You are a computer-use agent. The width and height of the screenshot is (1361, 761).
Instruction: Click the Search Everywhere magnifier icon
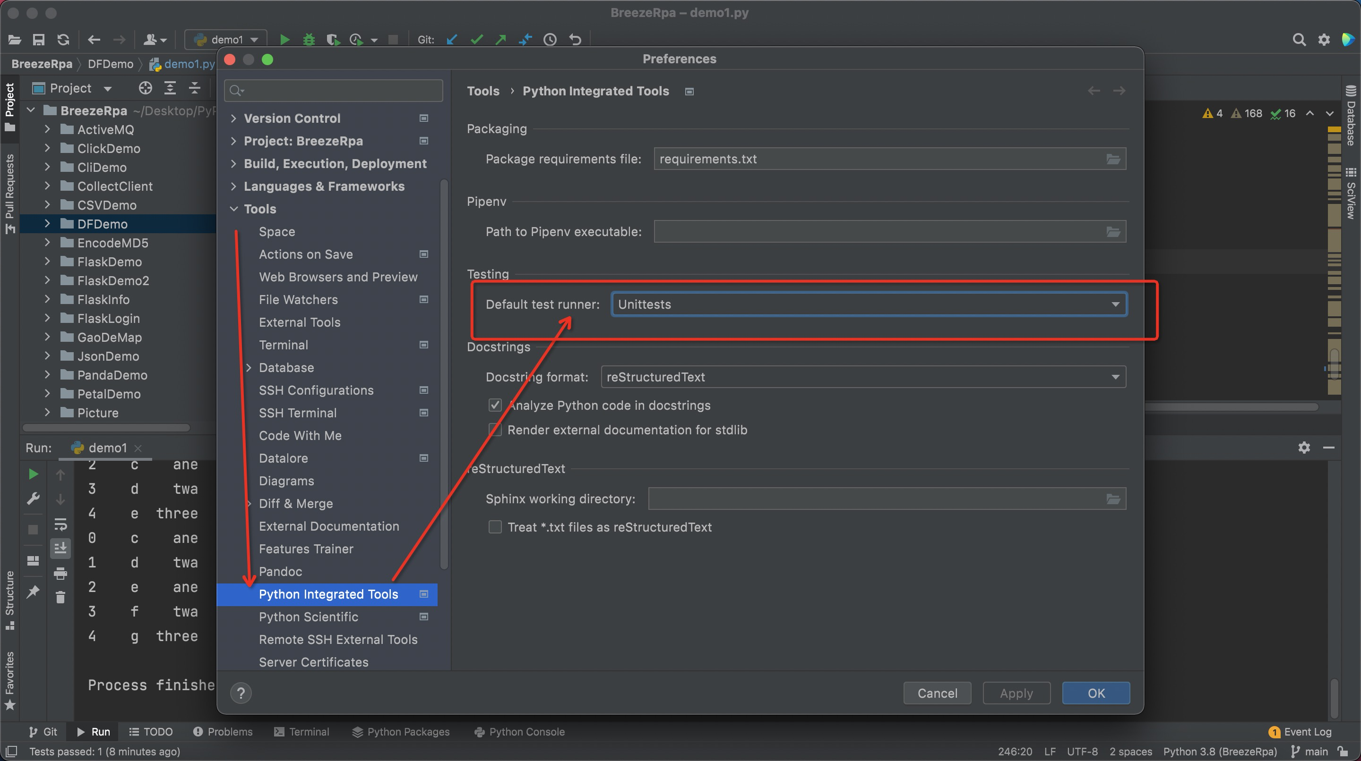1299,40
